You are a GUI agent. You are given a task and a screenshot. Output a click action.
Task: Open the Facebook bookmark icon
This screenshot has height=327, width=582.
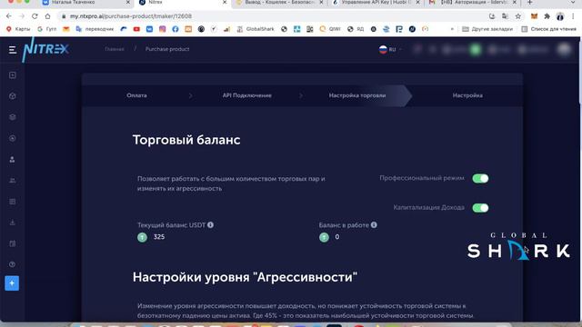(176, 29)
